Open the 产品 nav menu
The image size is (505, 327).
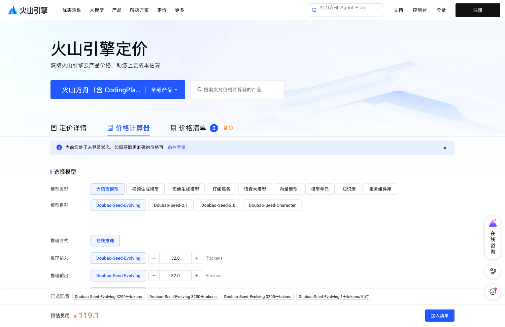(117, 10)
